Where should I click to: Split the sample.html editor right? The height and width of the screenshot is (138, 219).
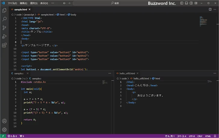tap(210, 9)
